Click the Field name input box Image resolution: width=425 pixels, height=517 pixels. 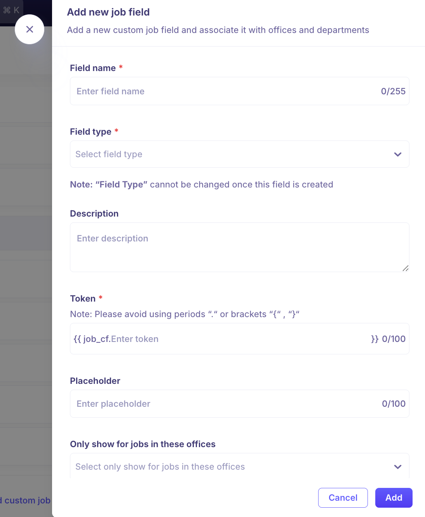tap(240, 91)
